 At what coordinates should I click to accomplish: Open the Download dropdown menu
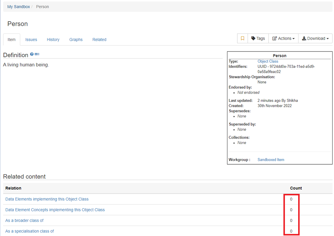coord(315,38)
